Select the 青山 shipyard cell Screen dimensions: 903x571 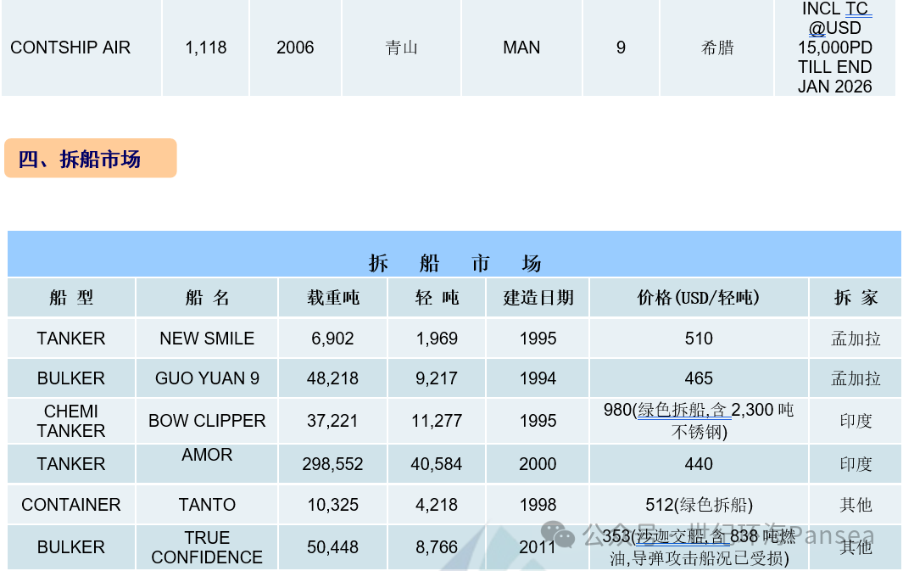pyautogui.click(x=401, y=48)
